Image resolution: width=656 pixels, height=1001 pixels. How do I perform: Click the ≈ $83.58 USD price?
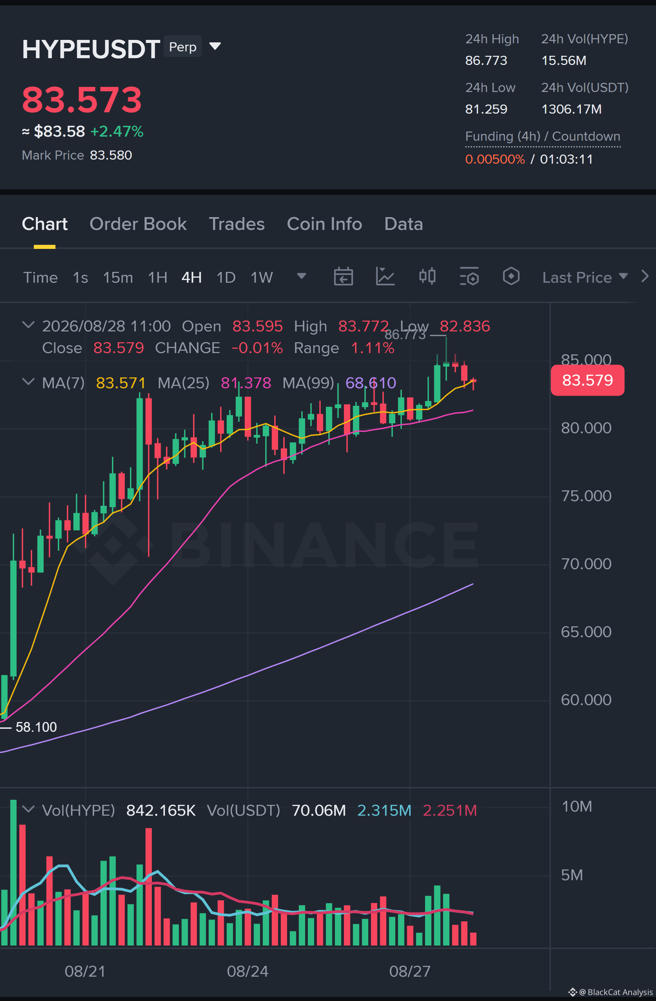53,132
